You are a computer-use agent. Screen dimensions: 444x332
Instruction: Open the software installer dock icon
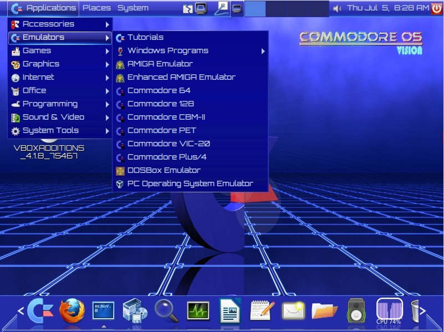[x=135, y=311]
